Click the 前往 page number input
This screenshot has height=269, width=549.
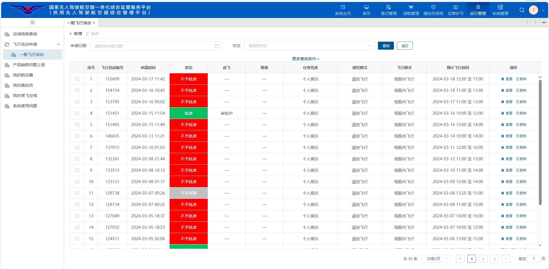point(534,259)
